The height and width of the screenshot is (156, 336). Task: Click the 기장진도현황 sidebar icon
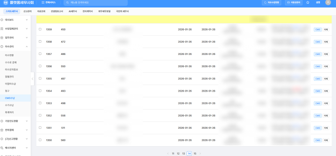pos(2,121)
